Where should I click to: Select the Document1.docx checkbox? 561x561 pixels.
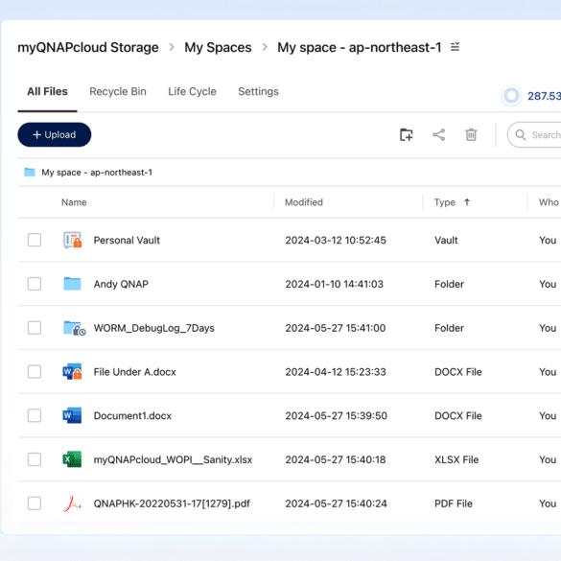35,416
